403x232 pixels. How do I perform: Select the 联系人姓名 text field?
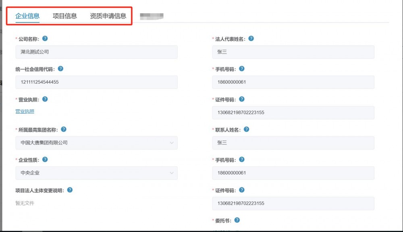click(293, 143)
